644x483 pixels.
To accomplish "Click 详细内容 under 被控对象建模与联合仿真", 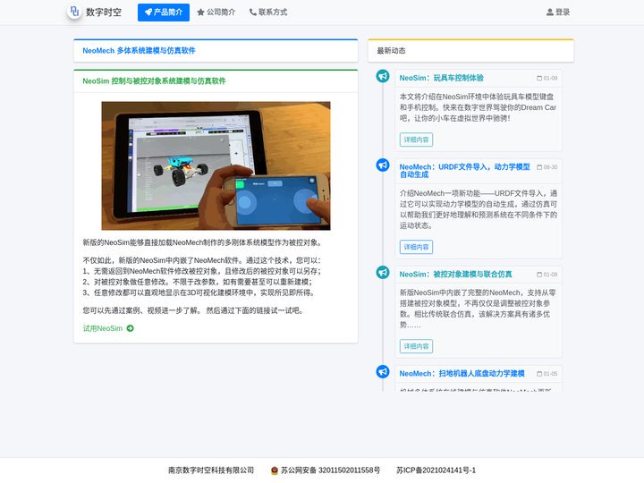I will tap(416, 346).
